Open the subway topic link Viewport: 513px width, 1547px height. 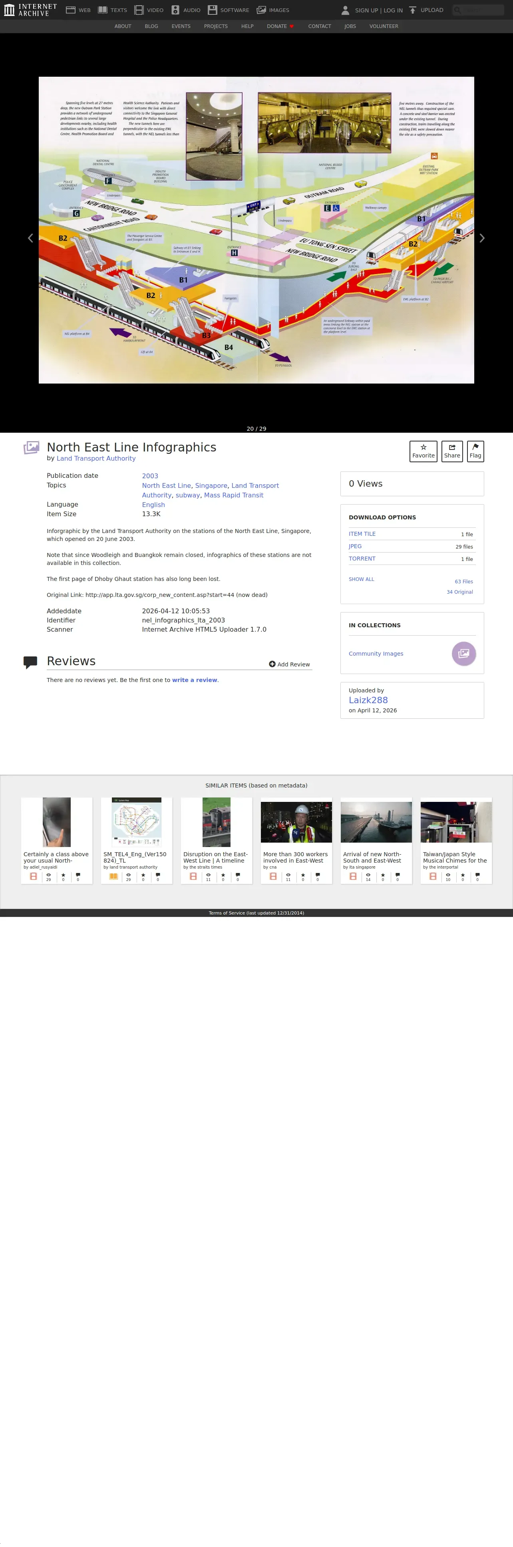click(x=188, y=495)
